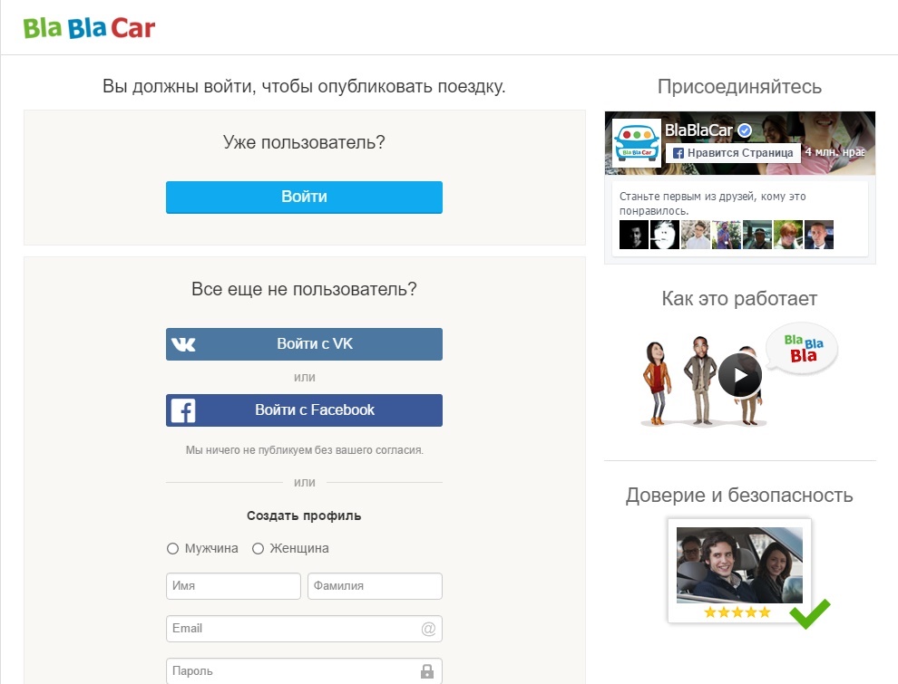
Task: Focus the Пароль input field
Action: 304,670
